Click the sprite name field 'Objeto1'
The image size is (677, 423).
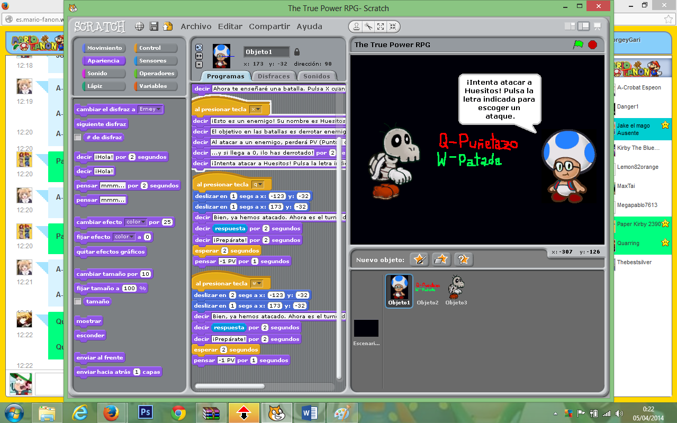[266, 52]
